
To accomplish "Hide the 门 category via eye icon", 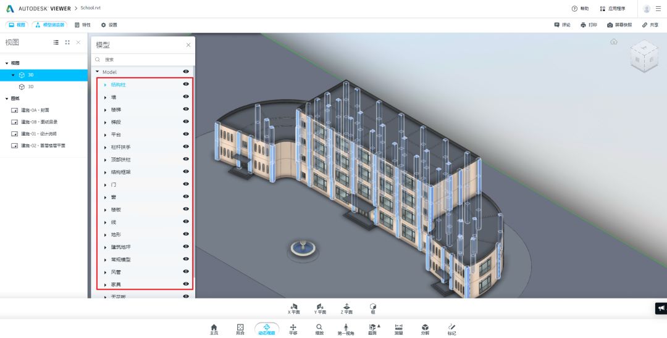I will (x=186, y=184).
